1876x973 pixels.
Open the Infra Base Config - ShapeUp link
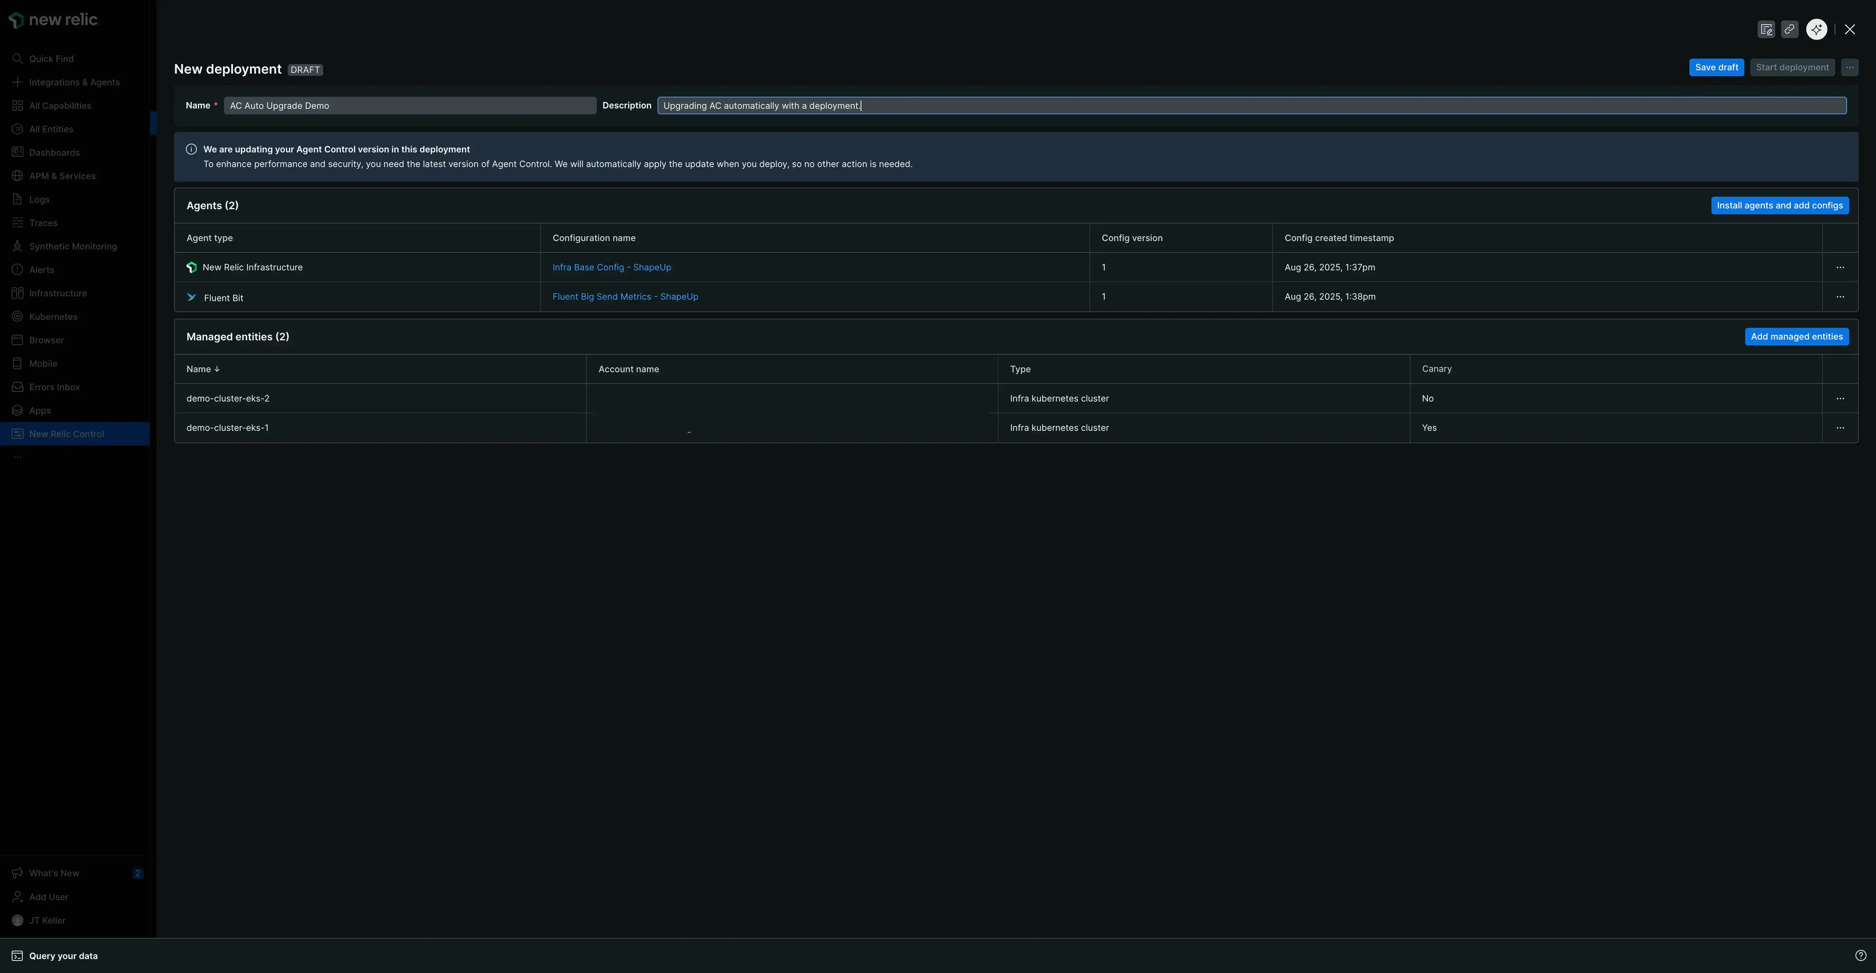coord(611,267)
